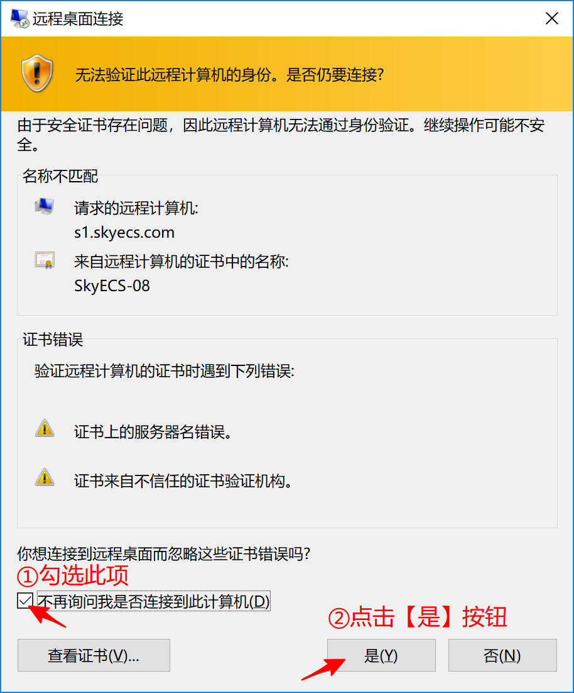Image resolution: width=574 pixels, height=693 pixels.
Task: Click the Remote Desktop Connection title bar icon
Action: 19,18
